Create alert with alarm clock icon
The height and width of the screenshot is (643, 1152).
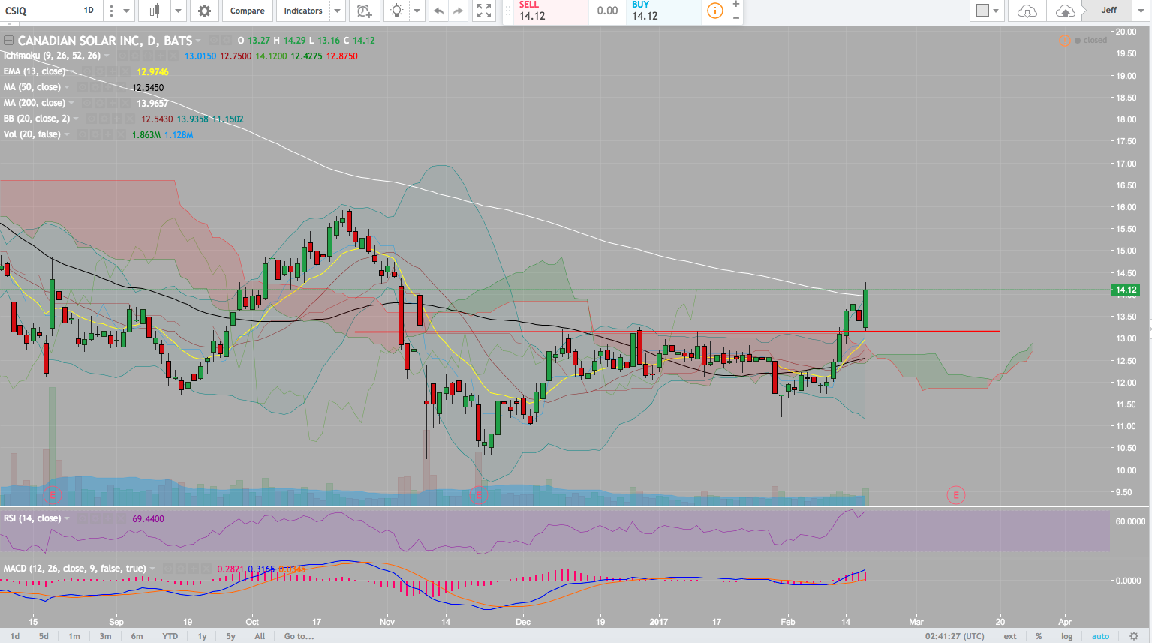coord(364,11)
